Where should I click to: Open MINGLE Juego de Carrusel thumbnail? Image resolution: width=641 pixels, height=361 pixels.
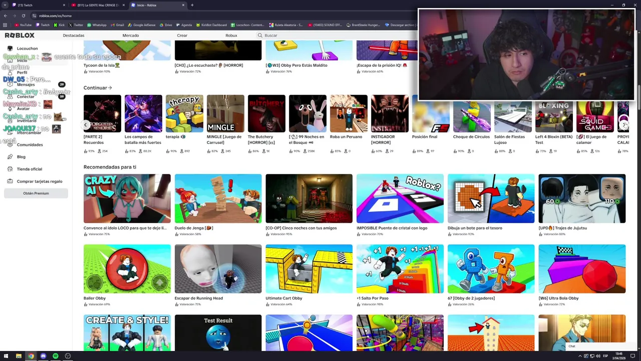click(x=225, y=113)
